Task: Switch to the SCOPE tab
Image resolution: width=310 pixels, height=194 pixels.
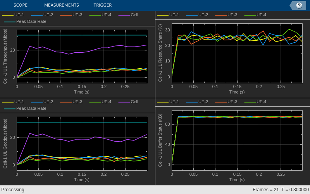Action: tap(21, 5)
